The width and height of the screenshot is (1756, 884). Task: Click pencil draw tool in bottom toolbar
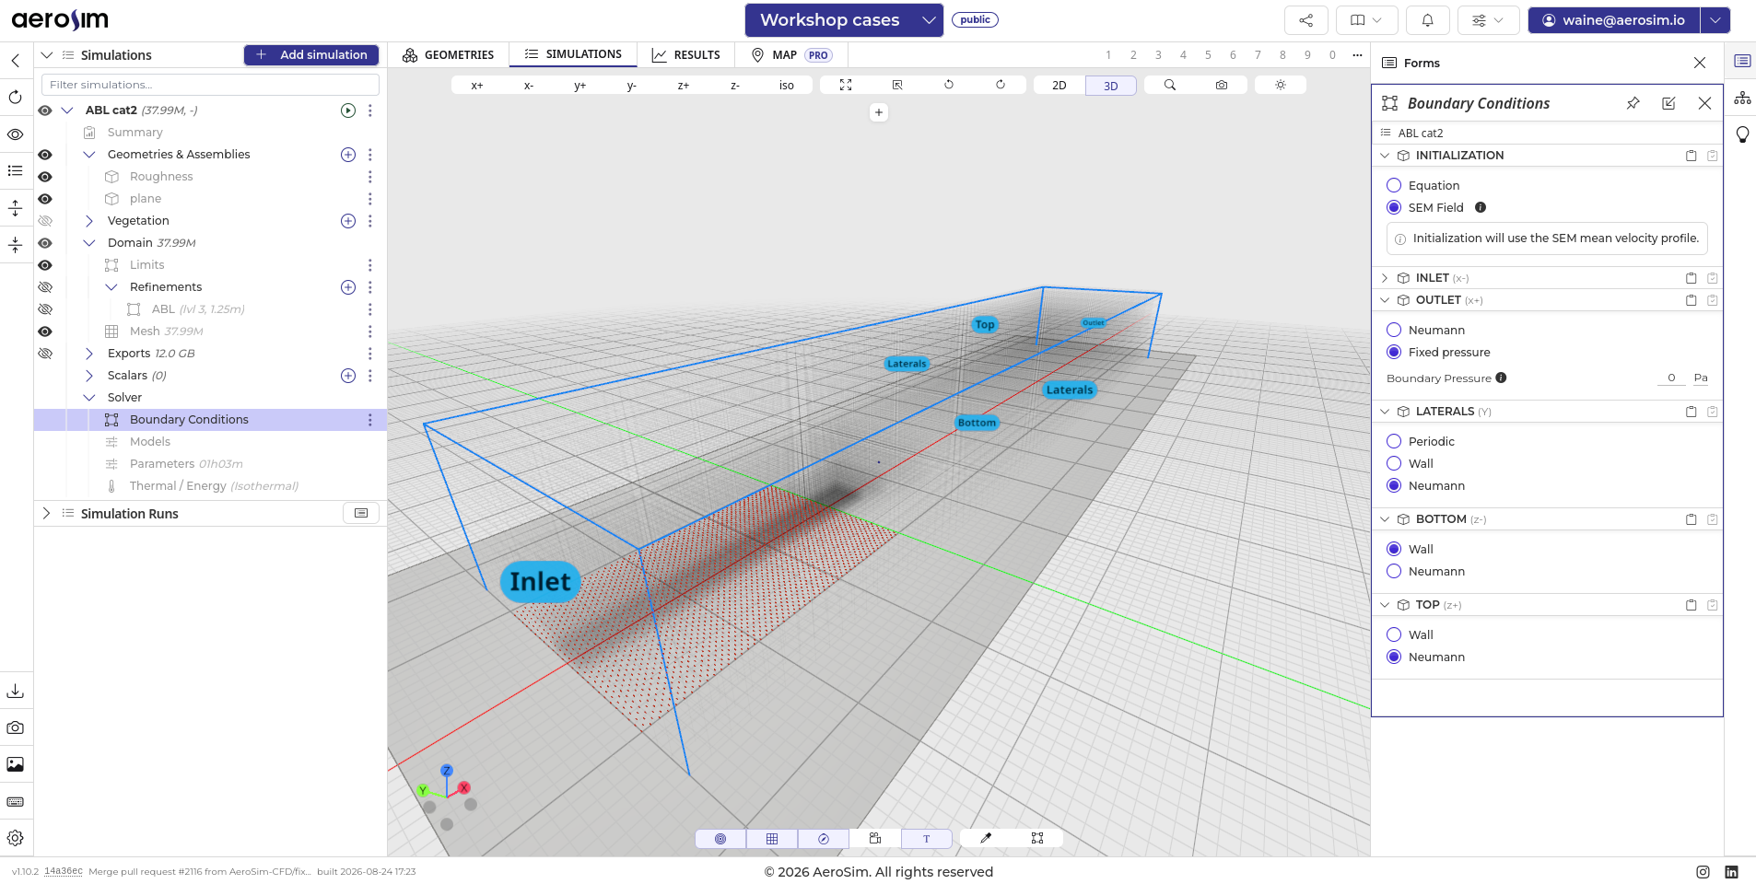986,839
